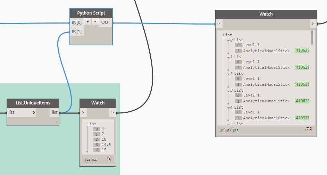Select element ID 410635 in Watch
Viewport: 327px width, 175px height.
302,118
